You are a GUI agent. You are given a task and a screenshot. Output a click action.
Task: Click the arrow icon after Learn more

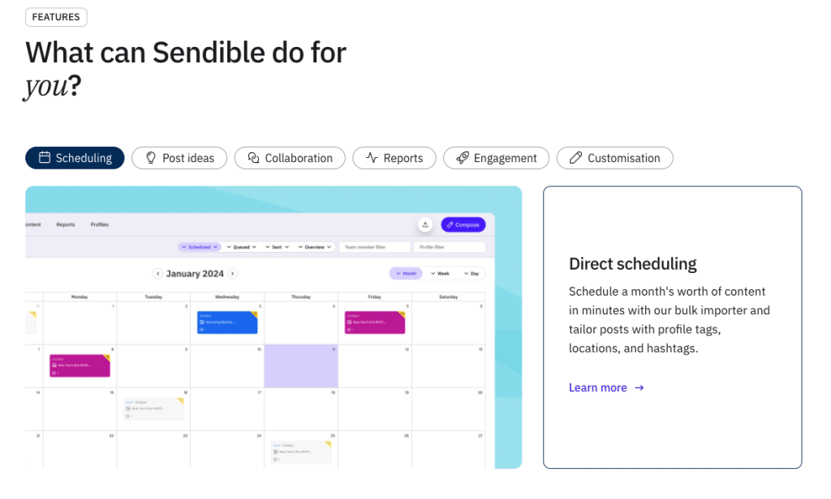tap(639, 388)
